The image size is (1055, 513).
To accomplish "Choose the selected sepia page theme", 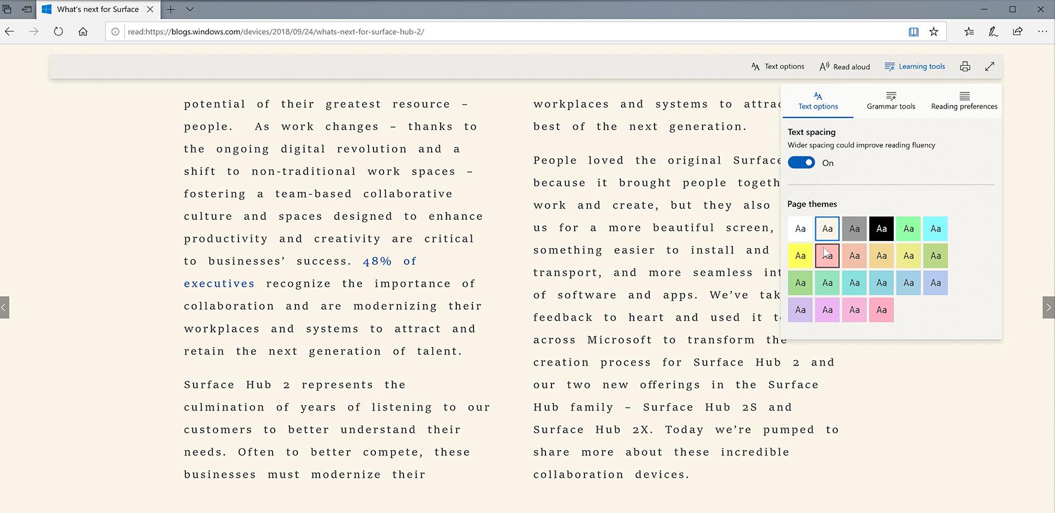I will (x=827, y=228).
